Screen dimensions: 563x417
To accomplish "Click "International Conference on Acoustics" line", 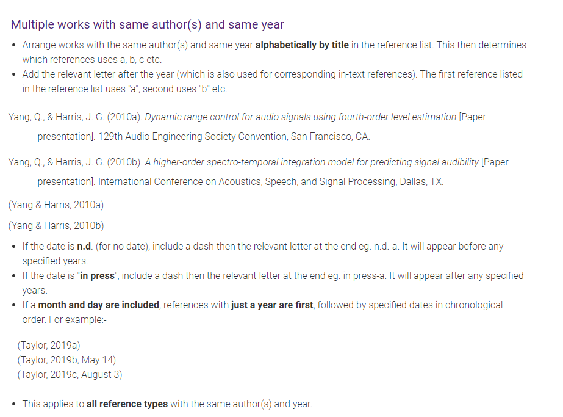I will [240, 181].
